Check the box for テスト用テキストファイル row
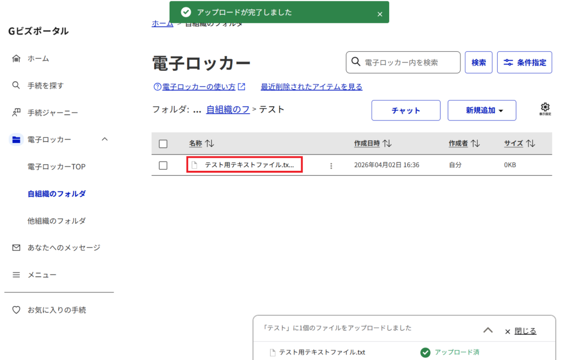 tap(163, 165)
